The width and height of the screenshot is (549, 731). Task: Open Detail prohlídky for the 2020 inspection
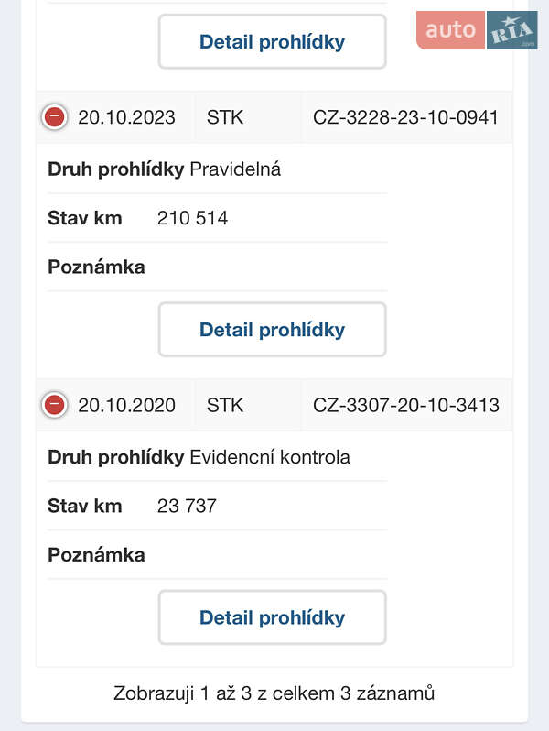[272, 617]
